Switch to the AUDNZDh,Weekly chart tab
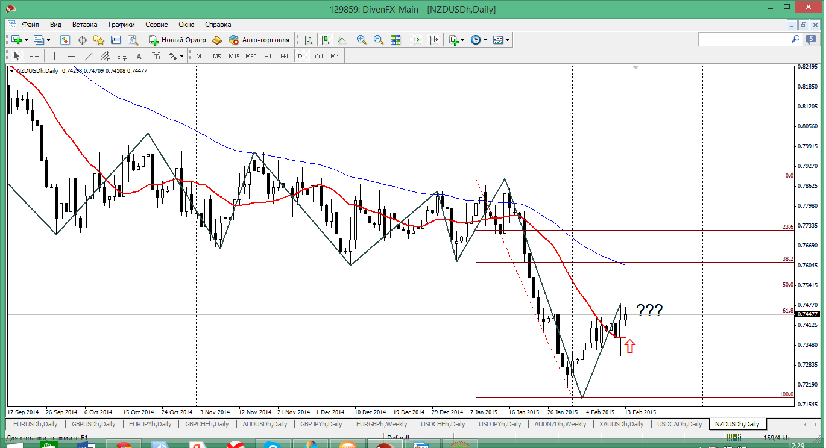 560,424
